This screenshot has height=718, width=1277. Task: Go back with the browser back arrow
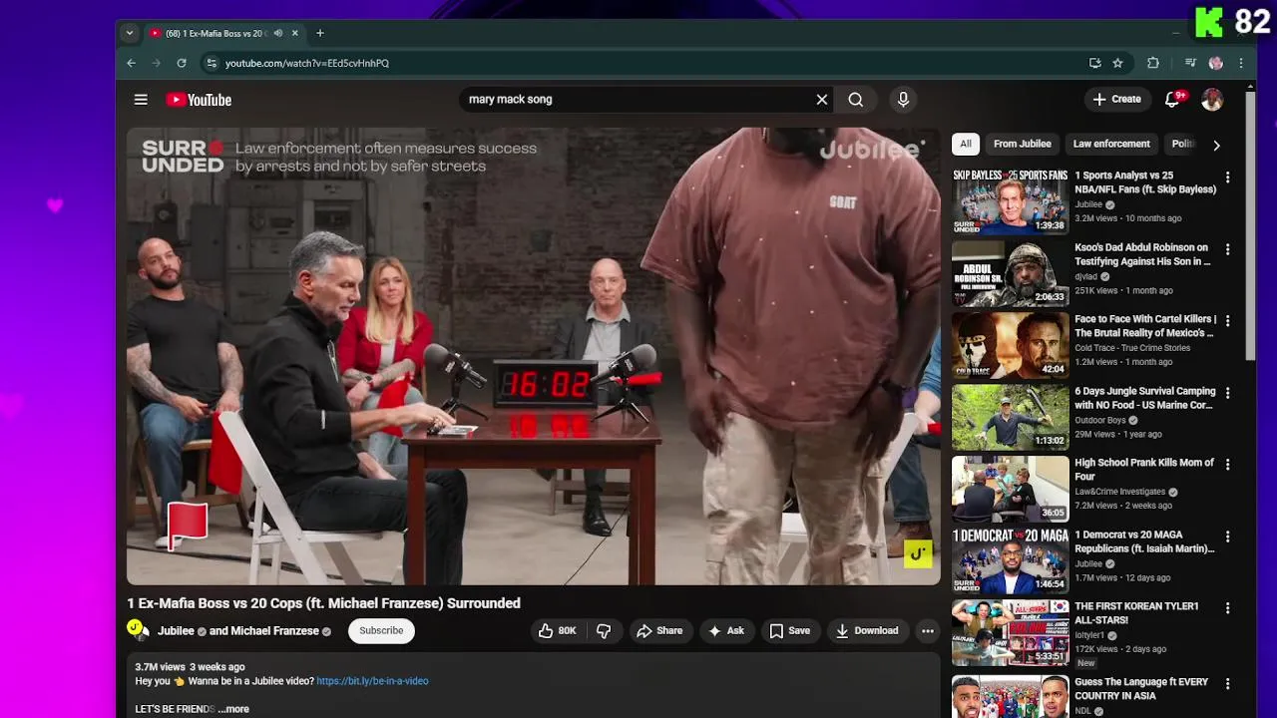point(131,63)
